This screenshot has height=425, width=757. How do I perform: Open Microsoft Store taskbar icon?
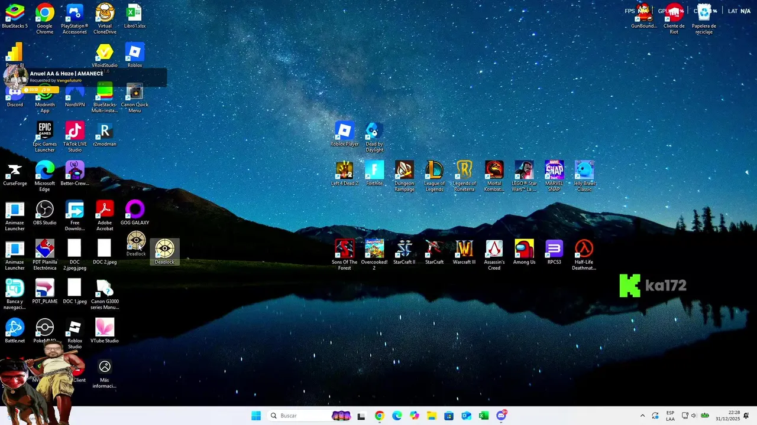point(449,416)
